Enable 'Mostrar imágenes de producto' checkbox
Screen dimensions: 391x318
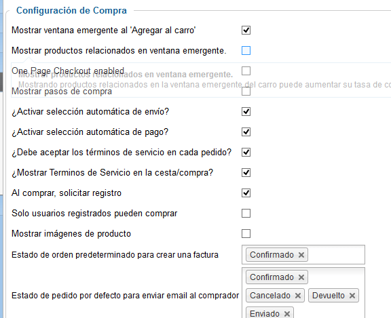coord(246,234)
